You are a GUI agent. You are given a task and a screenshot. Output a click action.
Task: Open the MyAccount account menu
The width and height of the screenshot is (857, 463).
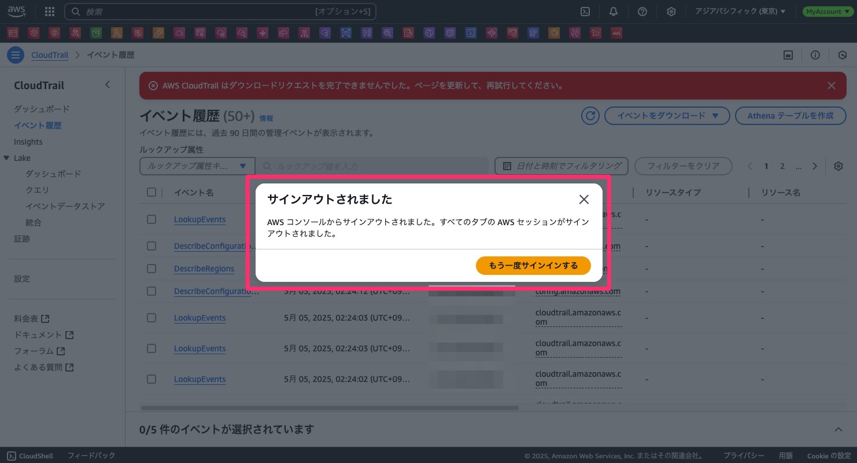tap(828, 12)
